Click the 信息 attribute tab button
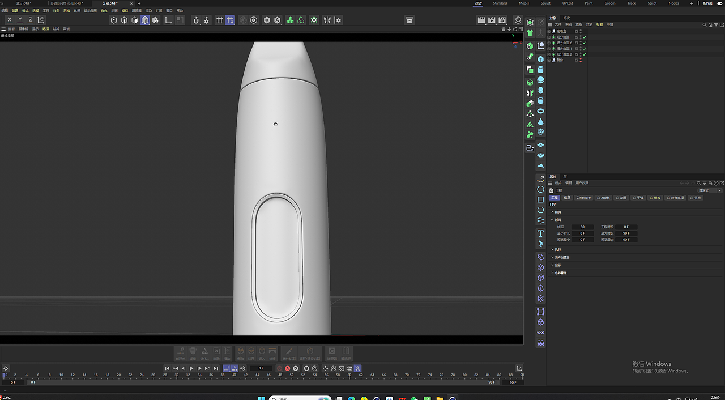The width and height of the screenshot is (725, 400). pos(567,198)
